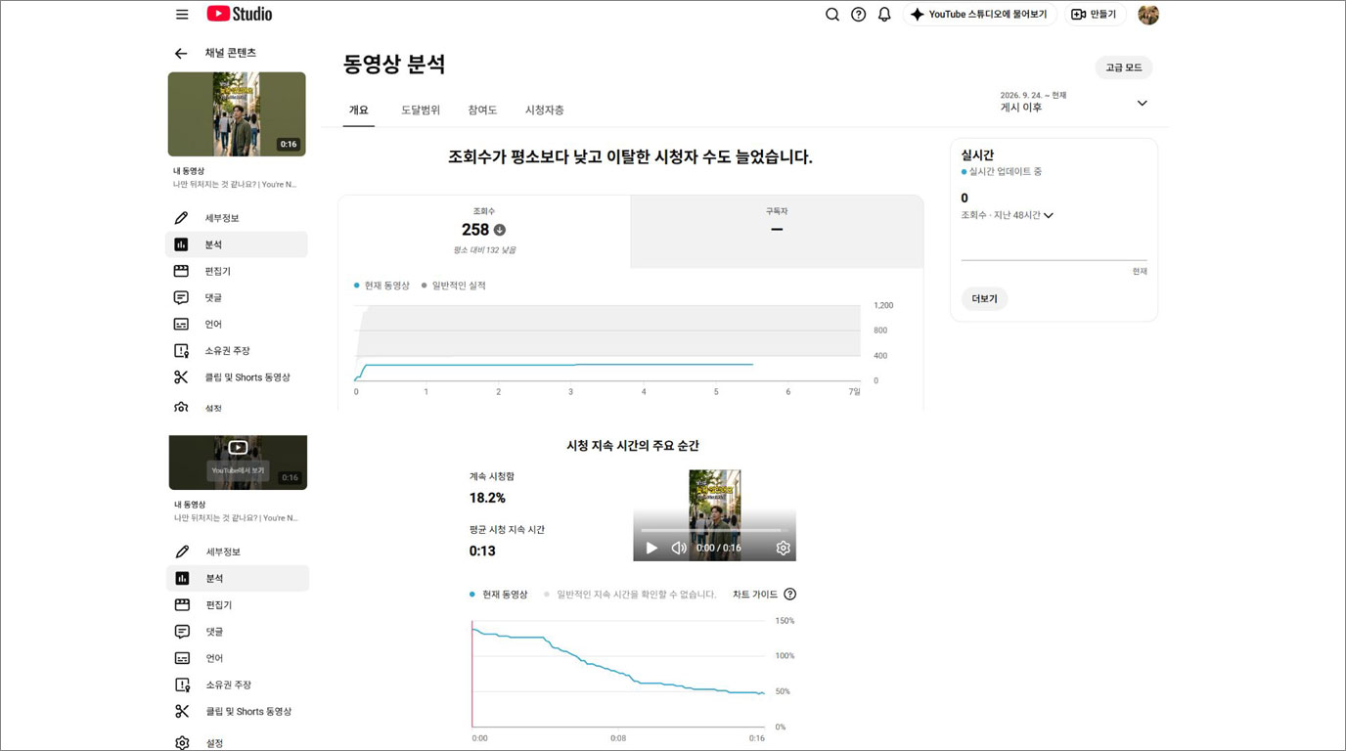This screenshot has width=1346, height=751.
Task: Expand 조회수 · 지난 48시간 dropdown
Action: 1007,215
